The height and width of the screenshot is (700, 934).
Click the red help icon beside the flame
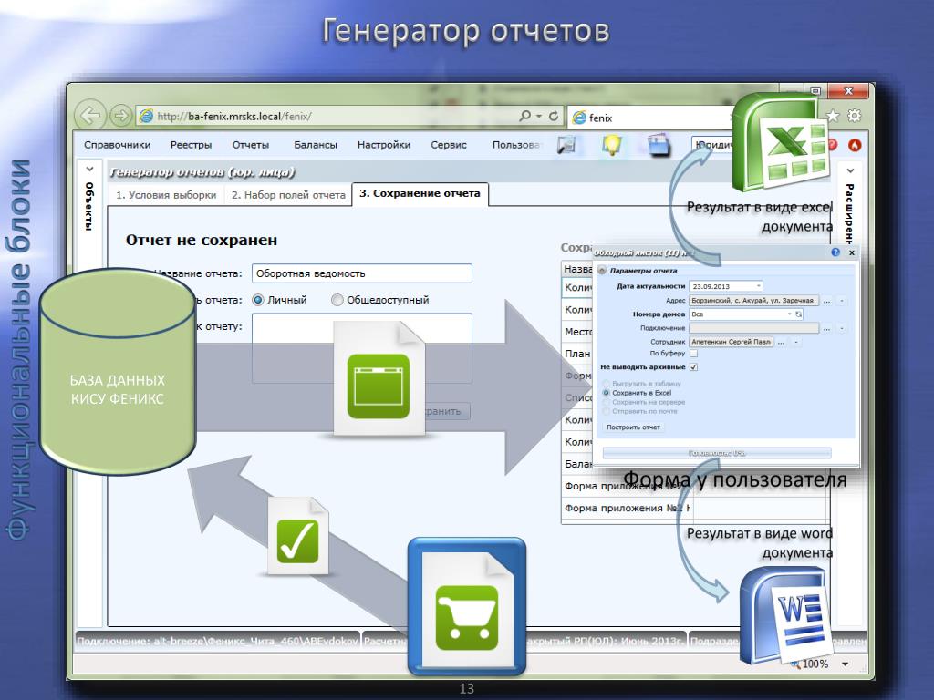pos(833,145)
